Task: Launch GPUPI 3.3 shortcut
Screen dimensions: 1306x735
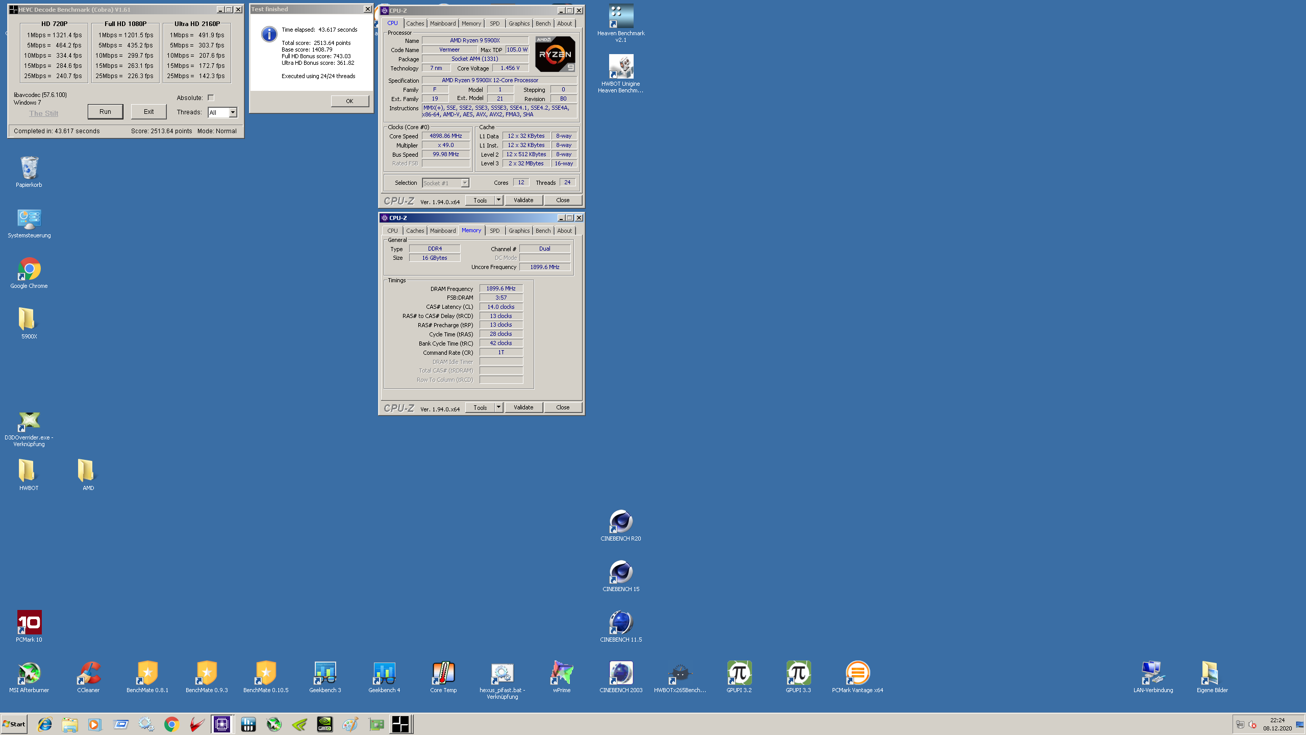Action: point(798,677)
